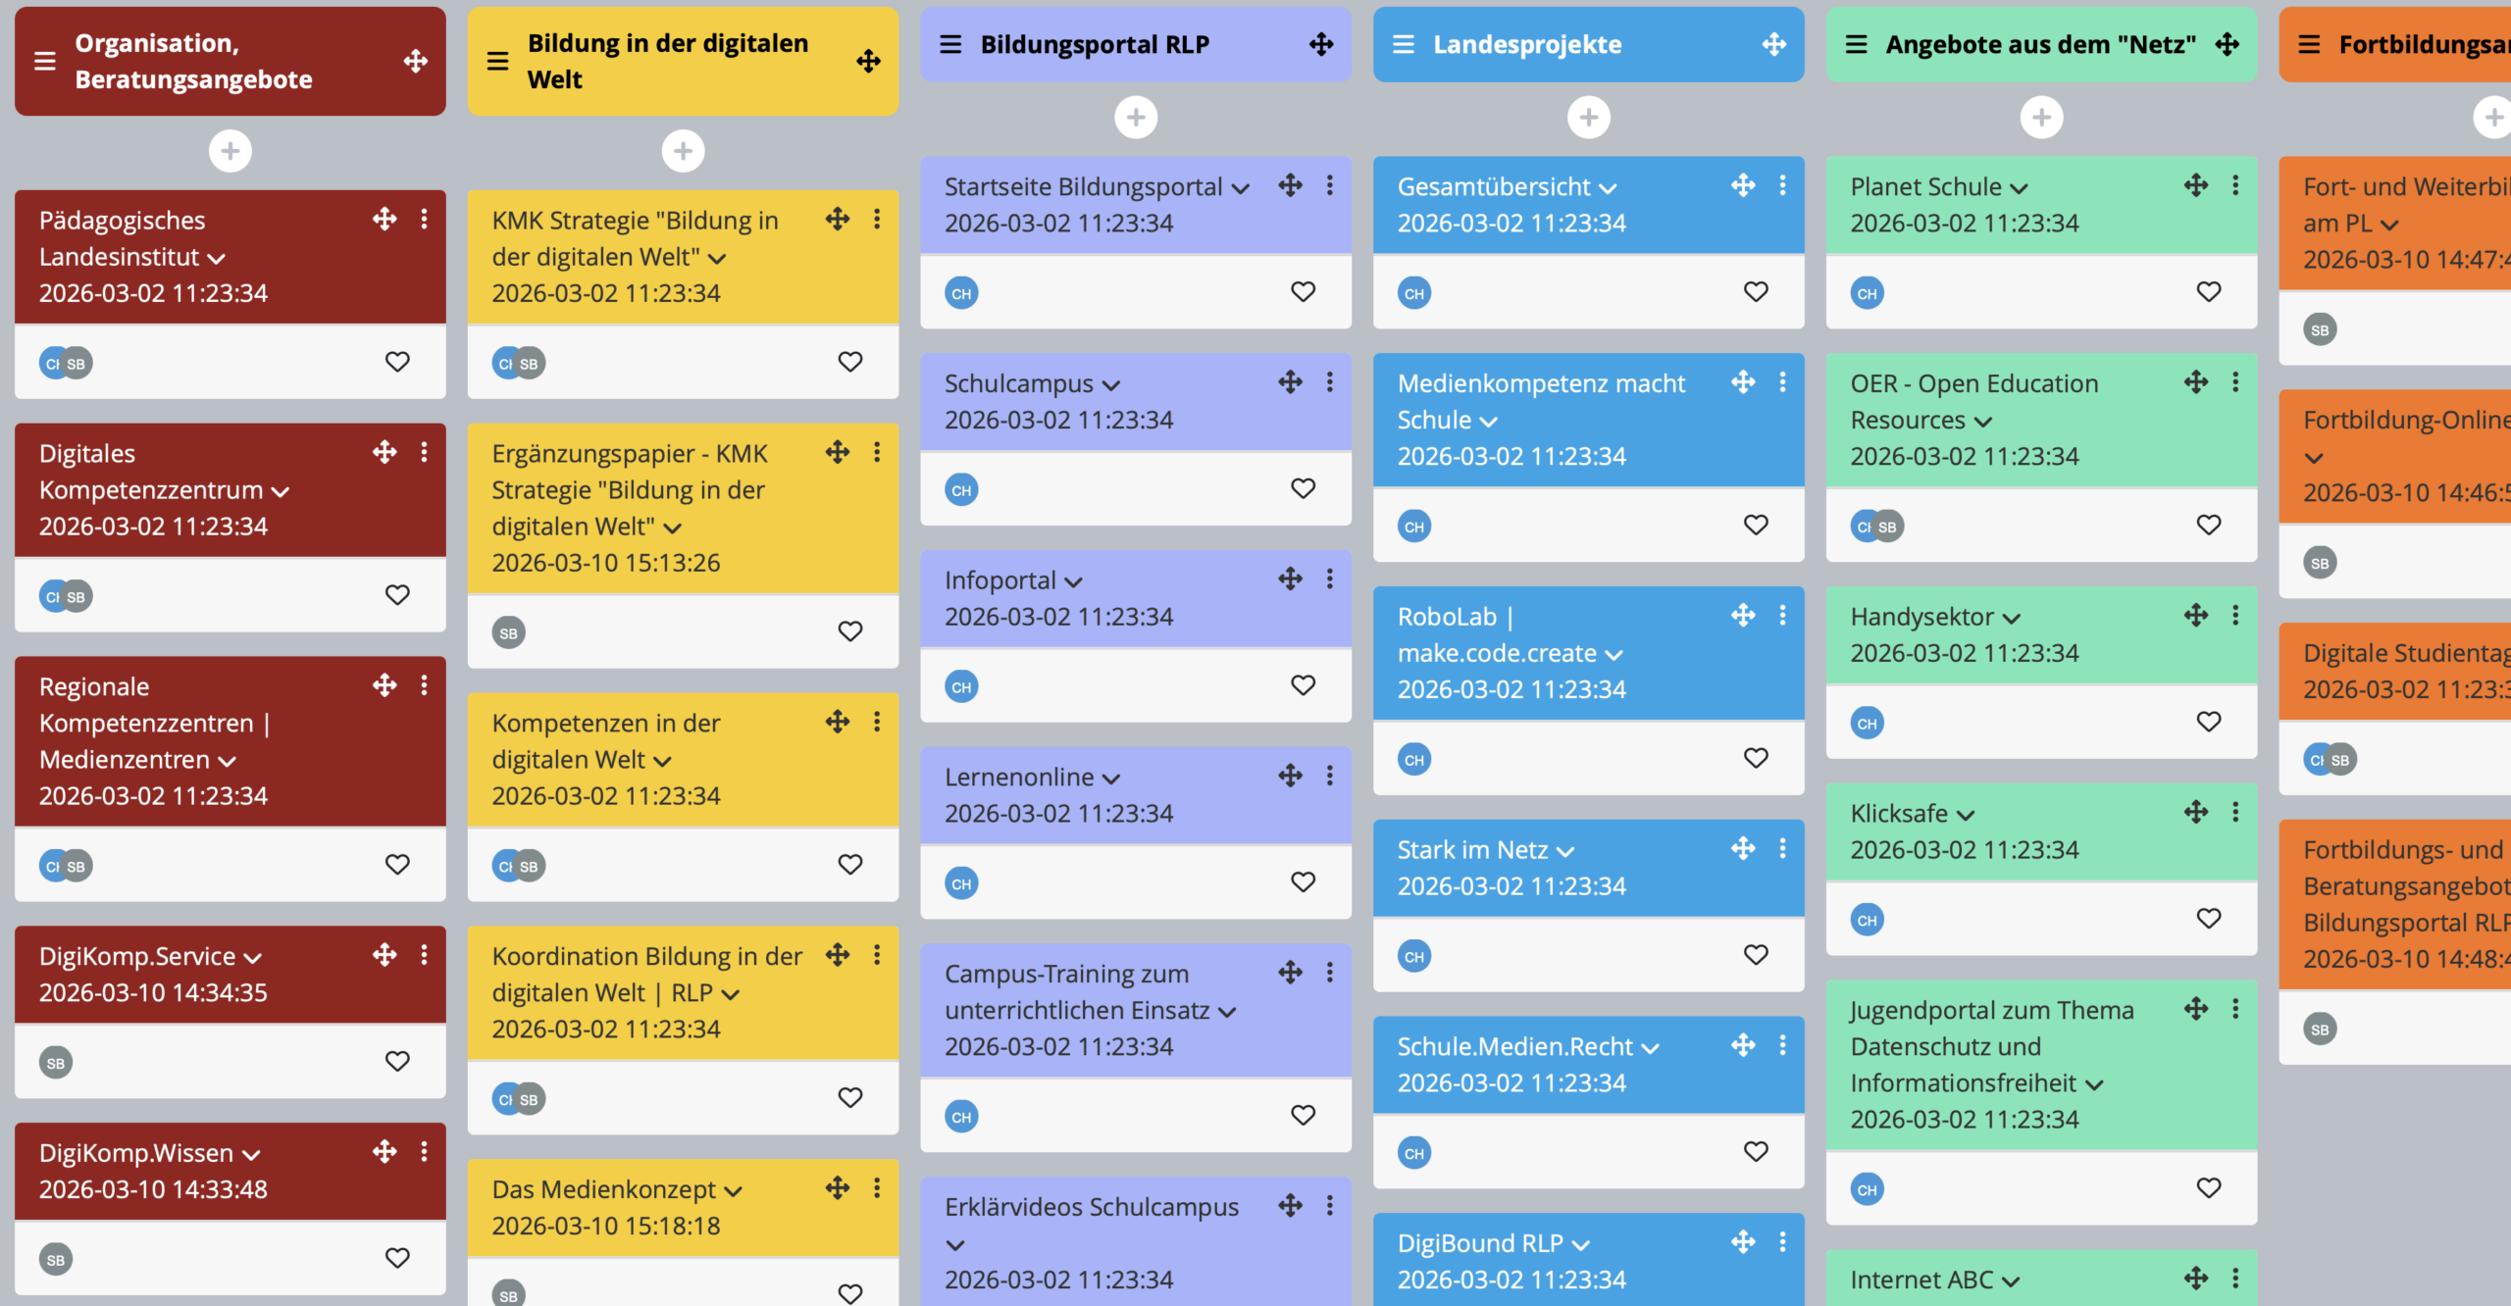Click the Schule.Medien.Recht card title
Image resolution: width=2511 pixels, height=1306 pixels.
click(x=1514, y=1046)
